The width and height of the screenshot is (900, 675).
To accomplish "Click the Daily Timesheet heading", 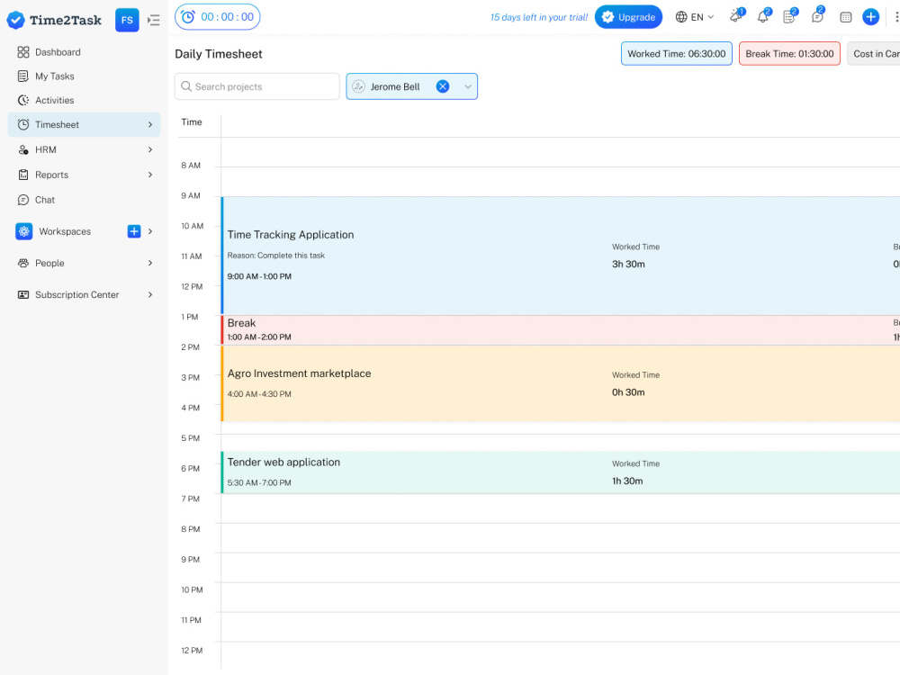I will point(219,54).
